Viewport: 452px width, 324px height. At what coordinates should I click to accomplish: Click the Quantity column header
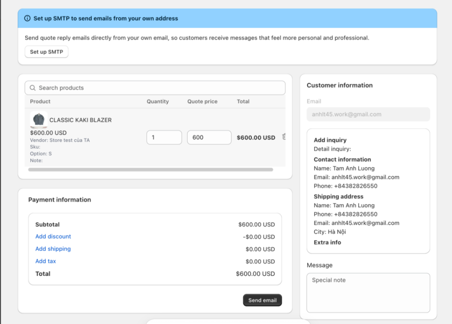158,102
